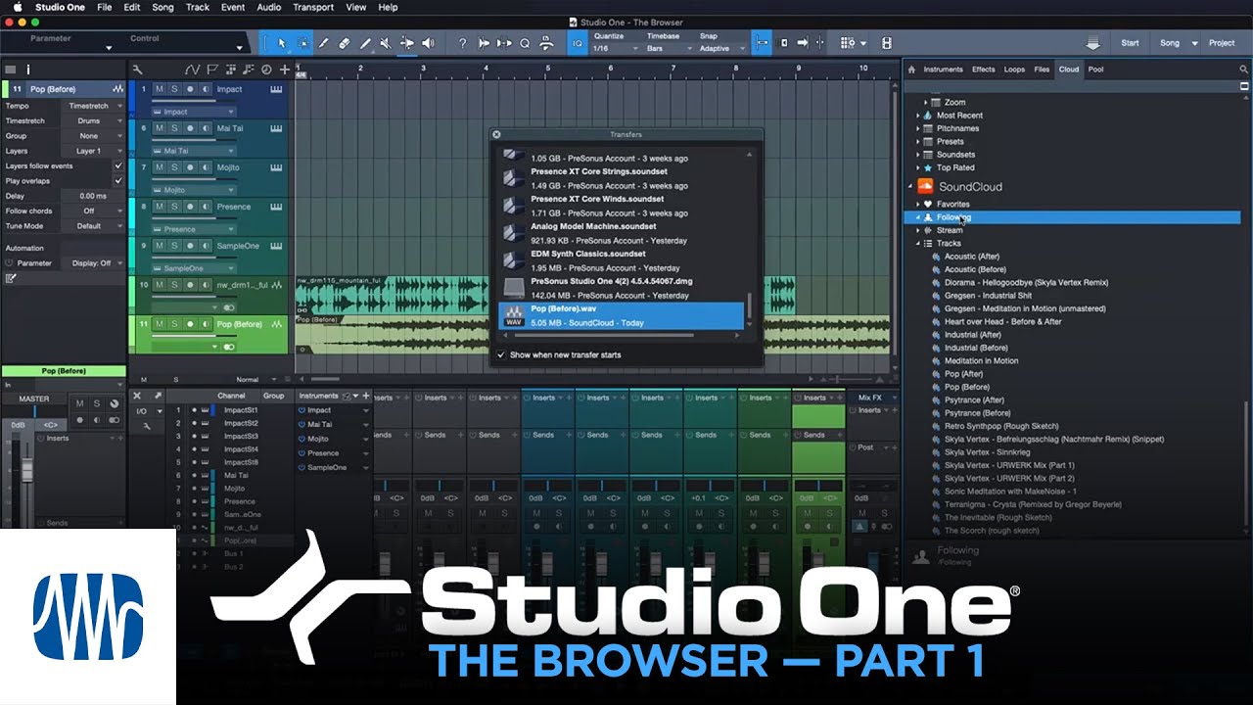Add a track with plus icon

point(285,70)
